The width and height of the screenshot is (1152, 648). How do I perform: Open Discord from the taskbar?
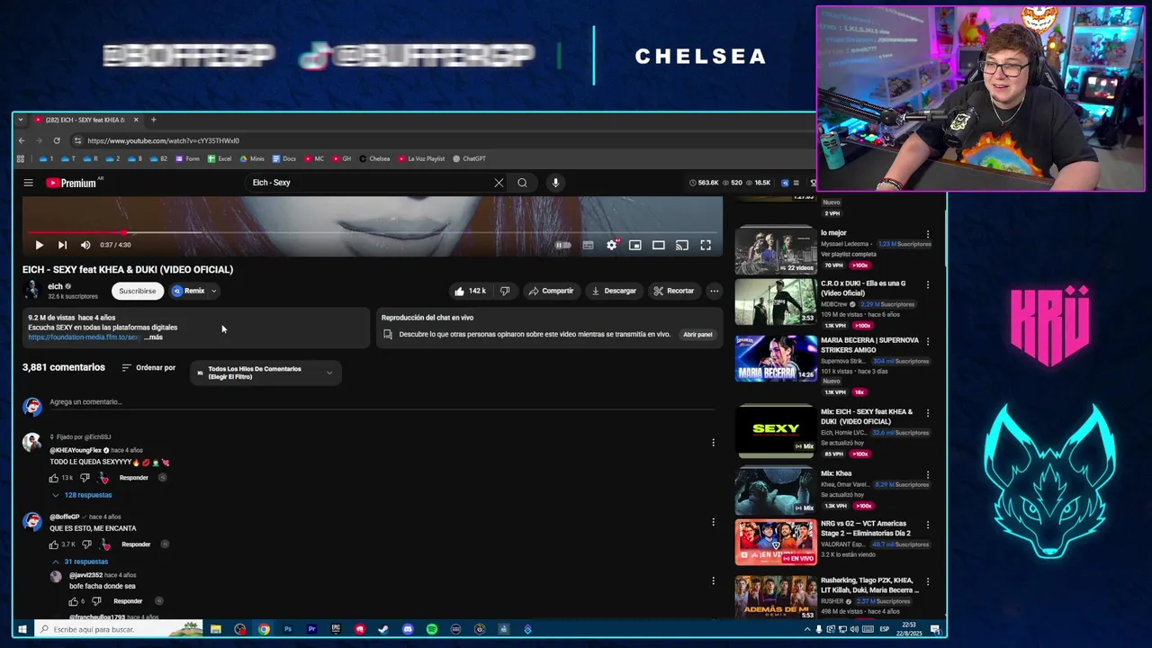[x=408, y=629]
